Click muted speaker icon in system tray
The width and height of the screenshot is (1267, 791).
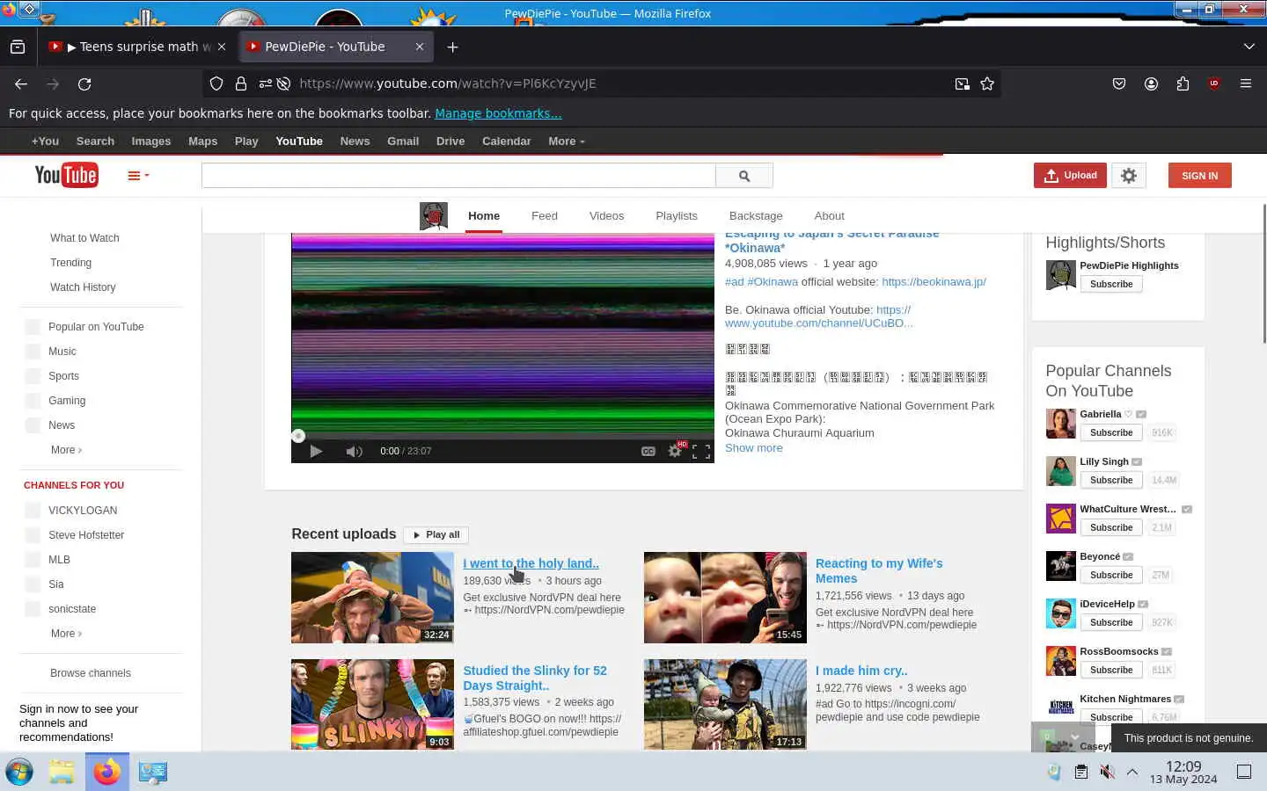point(1107,772)
